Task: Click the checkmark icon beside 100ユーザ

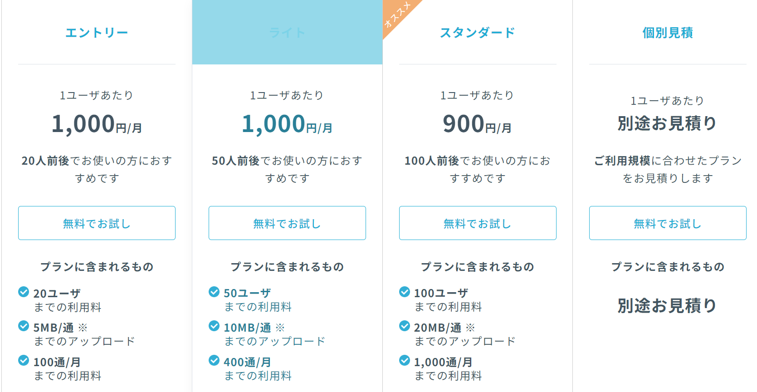Action: tap(405, 292)
